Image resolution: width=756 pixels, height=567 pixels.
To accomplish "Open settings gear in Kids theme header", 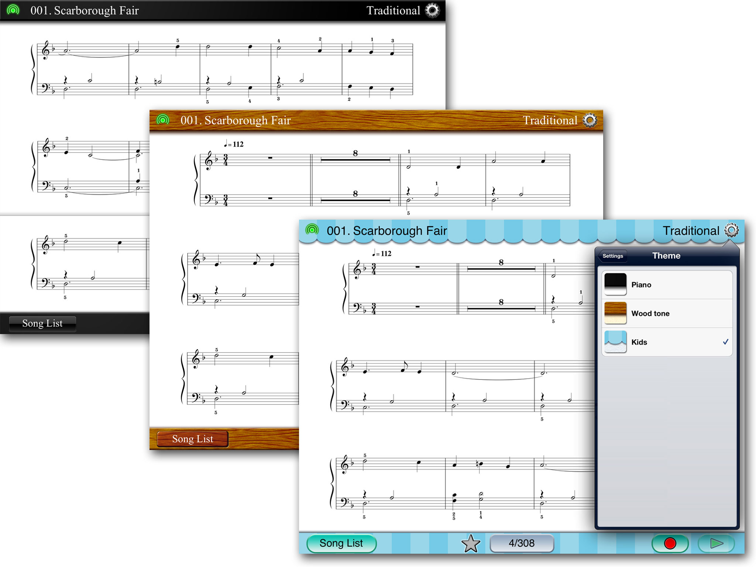I will tap(731, 230).
